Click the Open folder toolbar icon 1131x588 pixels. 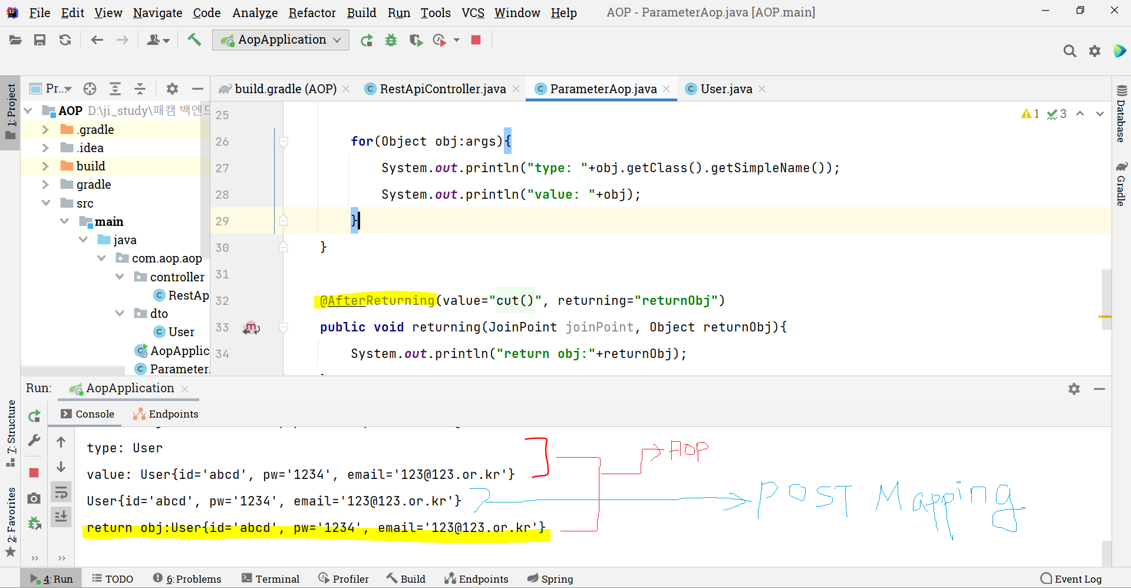(x=15, y=40)
